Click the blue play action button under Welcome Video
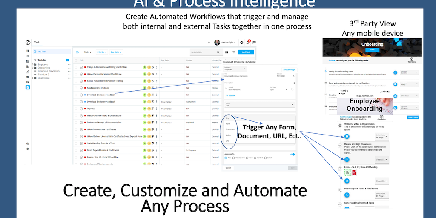The height and width of the screenshot is (218, 436). point(347,137)
